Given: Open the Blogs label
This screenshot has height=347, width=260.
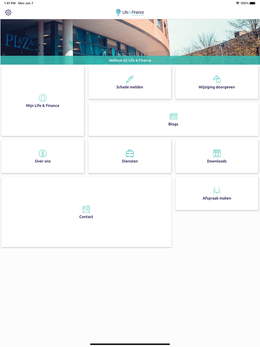Looking at the screenshot, I should point(173,124).
